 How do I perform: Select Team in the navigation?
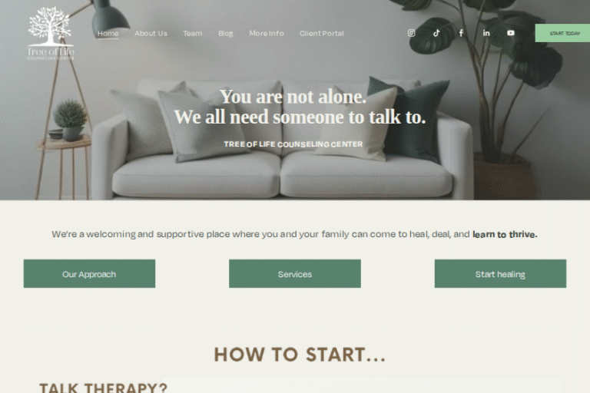click(x=193, y=34)
